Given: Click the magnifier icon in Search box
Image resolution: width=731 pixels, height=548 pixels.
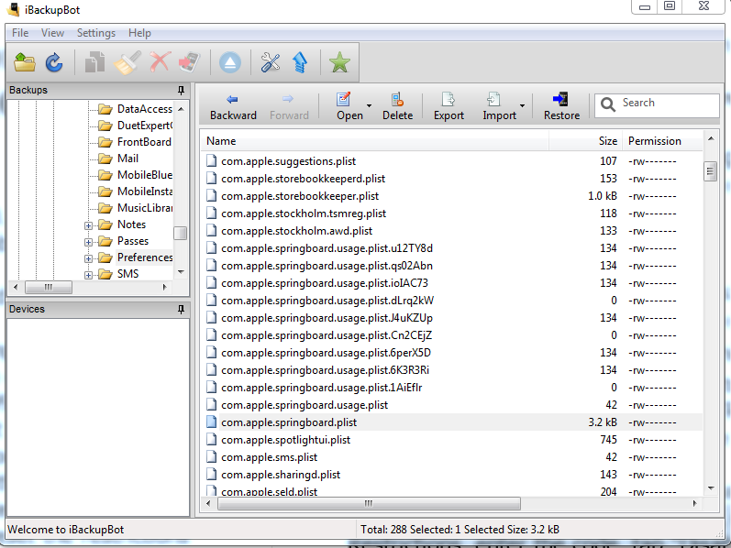Looking at the screenshot, I should point(607,104).
